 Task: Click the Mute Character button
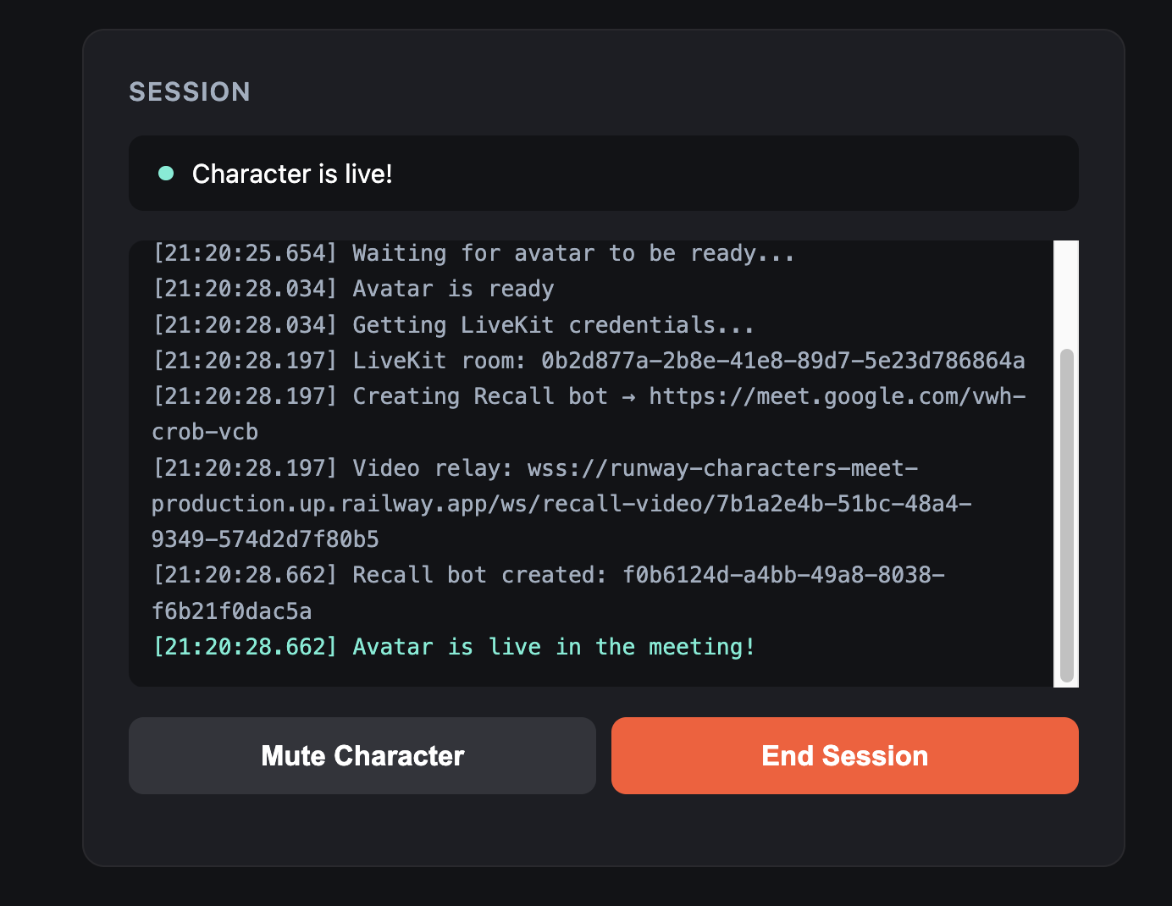(362, 755)
